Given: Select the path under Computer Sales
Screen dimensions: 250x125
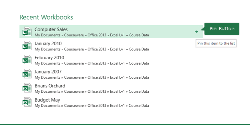Looking at the screenshot, I should (x=92, y=35).
